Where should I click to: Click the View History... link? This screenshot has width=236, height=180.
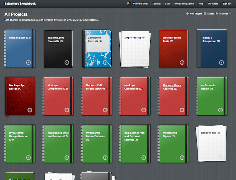click(90, 20)
